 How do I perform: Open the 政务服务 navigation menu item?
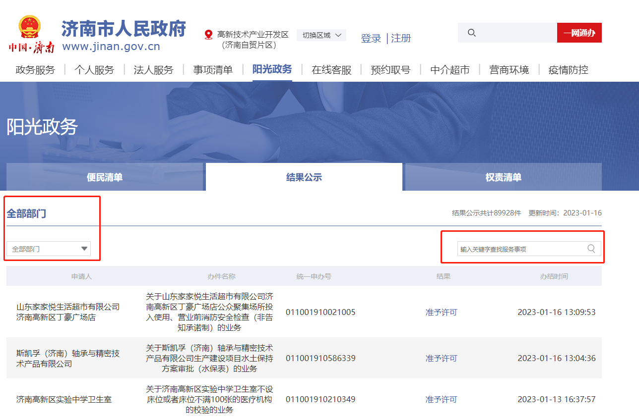pos(35,70)
